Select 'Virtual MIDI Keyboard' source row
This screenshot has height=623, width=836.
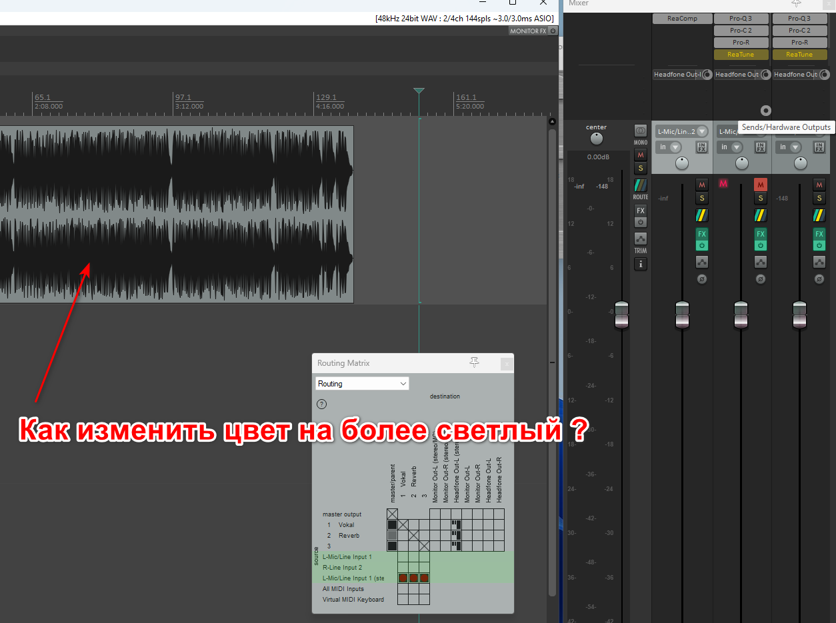tap(353, 600)
